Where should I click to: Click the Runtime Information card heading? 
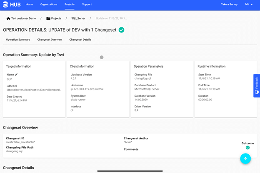211,66
